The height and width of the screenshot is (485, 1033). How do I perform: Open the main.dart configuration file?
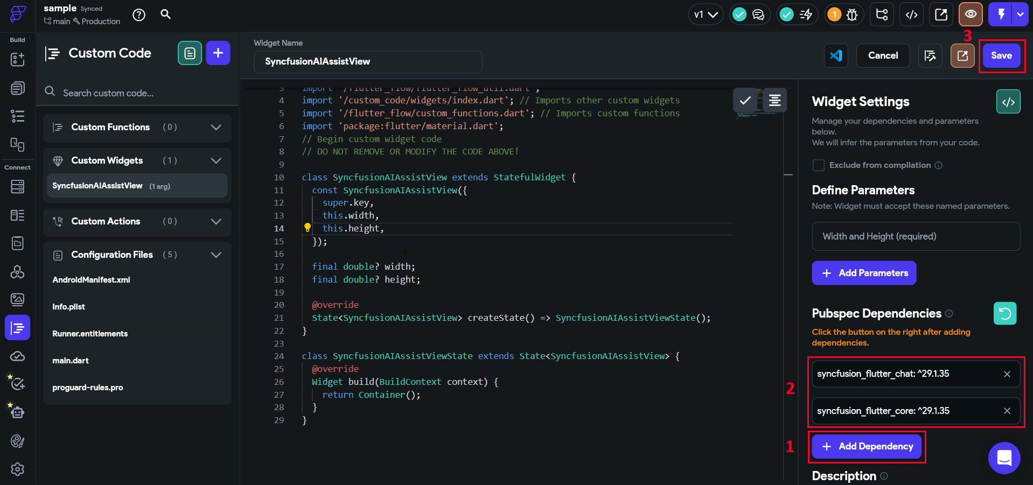tap(71, 361)
